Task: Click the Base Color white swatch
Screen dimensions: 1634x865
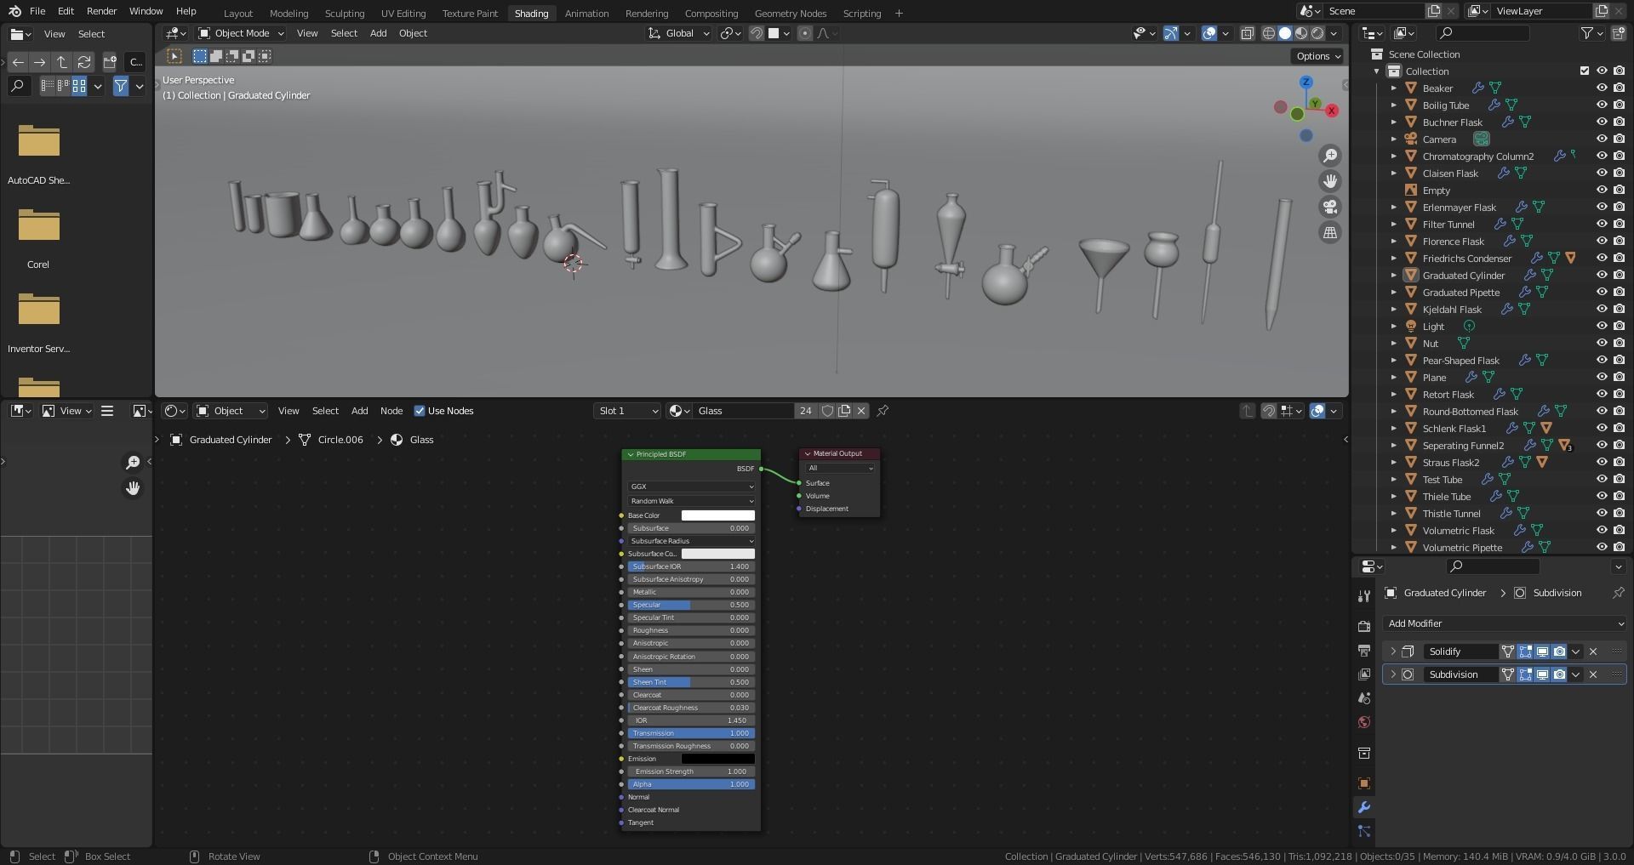Action: pyautogui.click(x=717, y=515)
